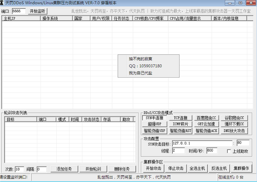Viewport: 257px width, 182px height.
Task: Select the 循环下载CC mode button
Action: (234, 124)
